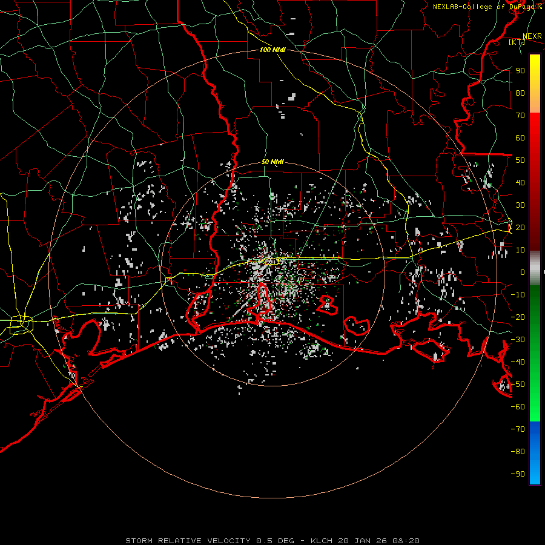
Task: Click the "50 NMI" range ring label
Action: [272, 162]
